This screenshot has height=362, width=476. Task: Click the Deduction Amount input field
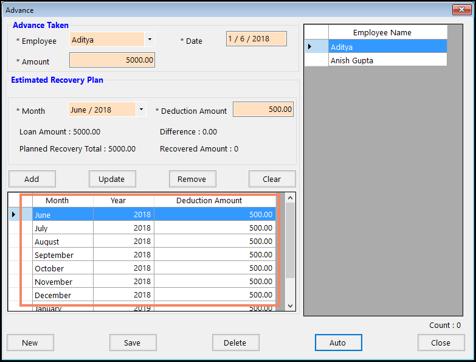(263, 109)
